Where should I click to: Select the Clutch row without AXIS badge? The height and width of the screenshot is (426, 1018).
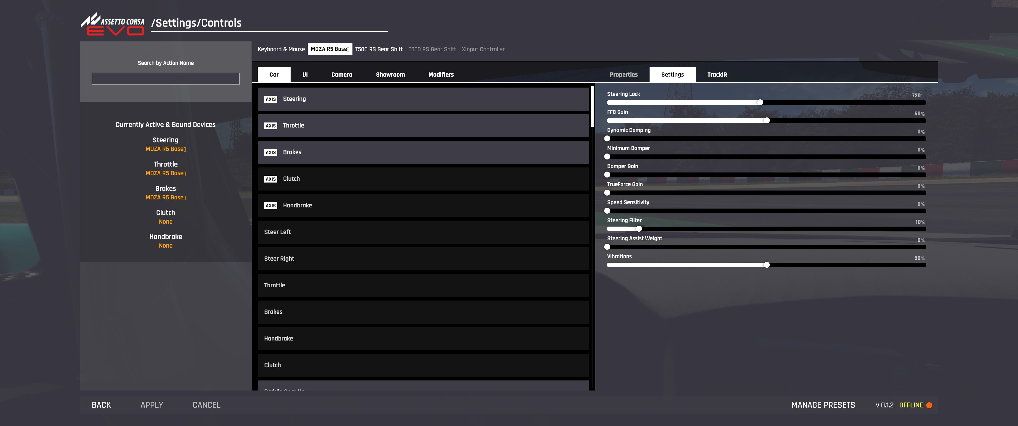pos(423,365)
